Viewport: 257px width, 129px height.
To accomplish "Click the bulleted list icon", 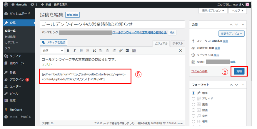I will click(x=81, y=50).
